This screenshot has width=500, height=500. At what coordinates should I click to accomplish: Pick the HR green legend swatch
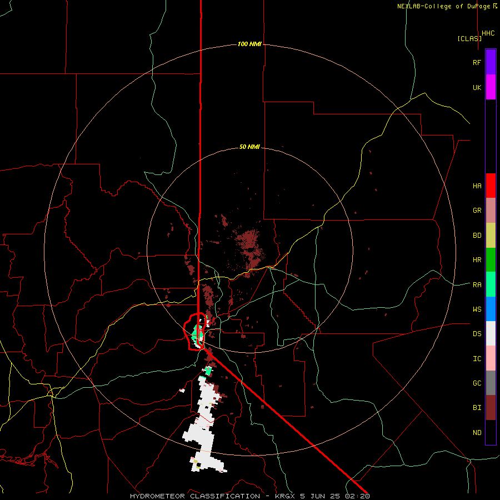491,260
